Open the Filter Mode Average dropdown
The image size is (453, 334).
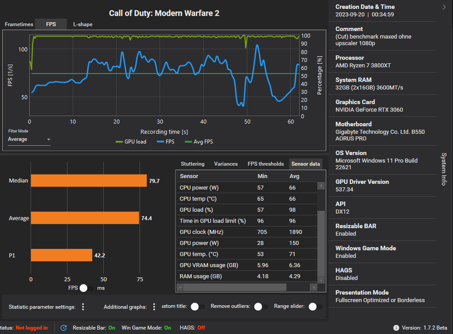coord(29,140)
